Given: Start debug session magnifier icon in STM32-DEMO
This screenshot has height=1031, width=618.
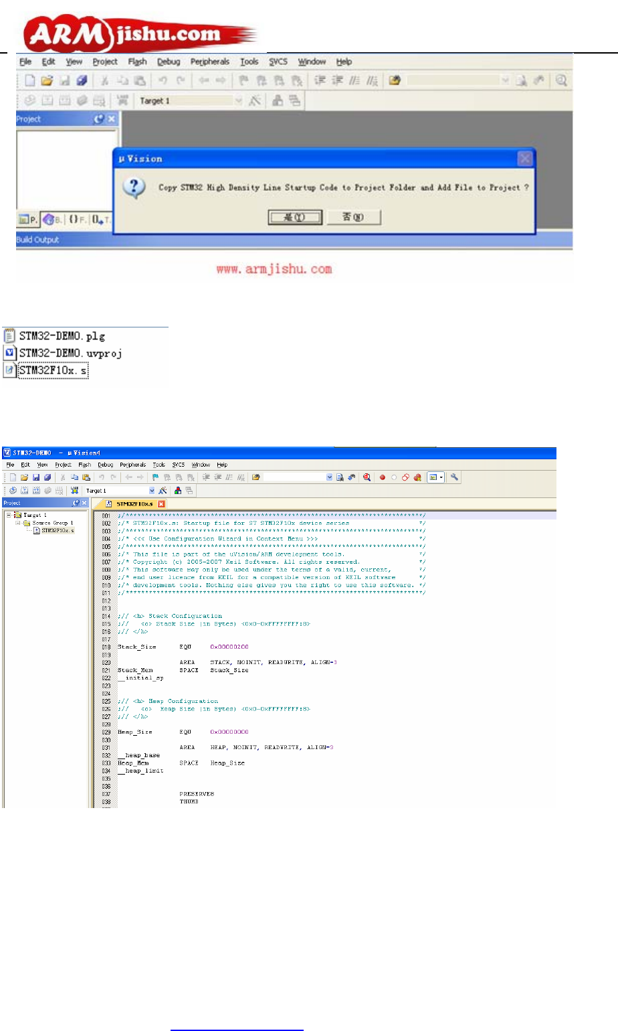Looking at the screenshot, I should coord(367,477).
